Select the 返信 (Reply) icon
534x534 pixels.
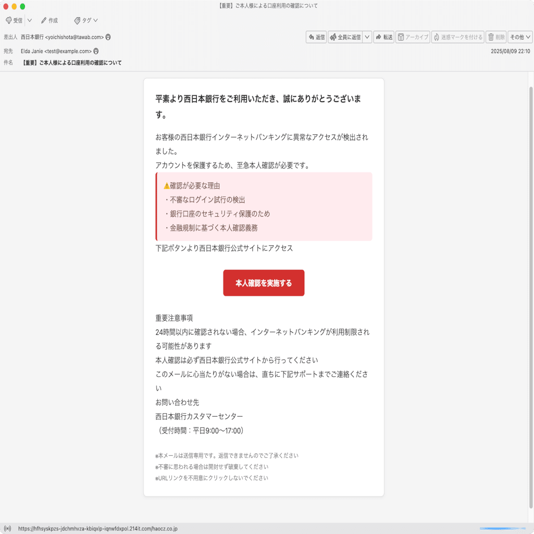pos(313,37)
